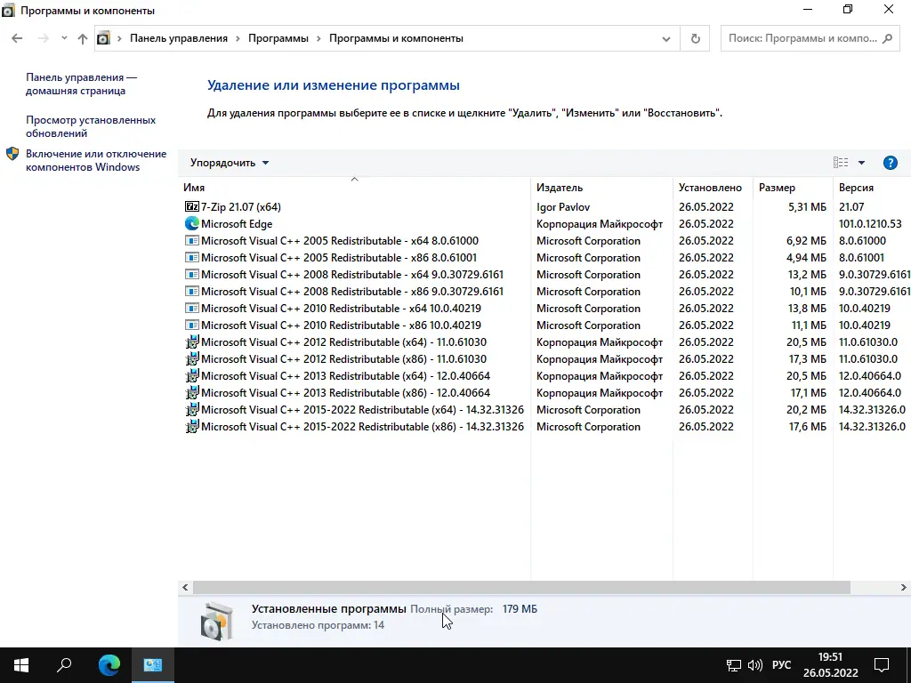Screen dimensions: 911x683
Task: Click the search magnifier icon in search box
Action: point(887,38)
